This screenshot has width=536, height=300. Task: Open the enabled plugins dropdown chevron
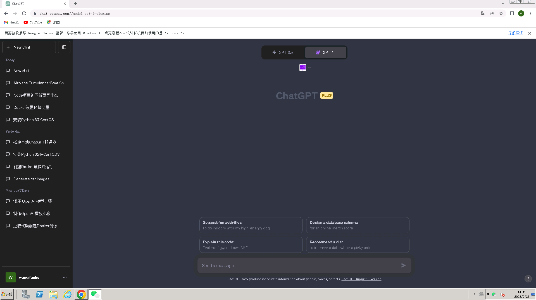(309, 68)
